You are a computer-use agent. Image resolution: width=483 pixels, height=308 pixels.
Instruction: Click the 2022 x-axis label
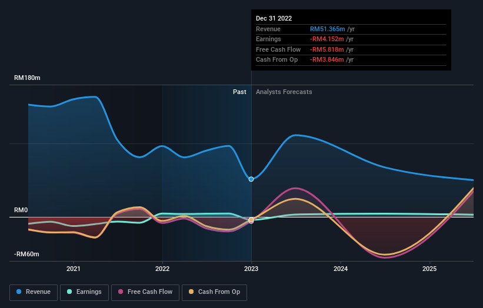coord(162,269)
